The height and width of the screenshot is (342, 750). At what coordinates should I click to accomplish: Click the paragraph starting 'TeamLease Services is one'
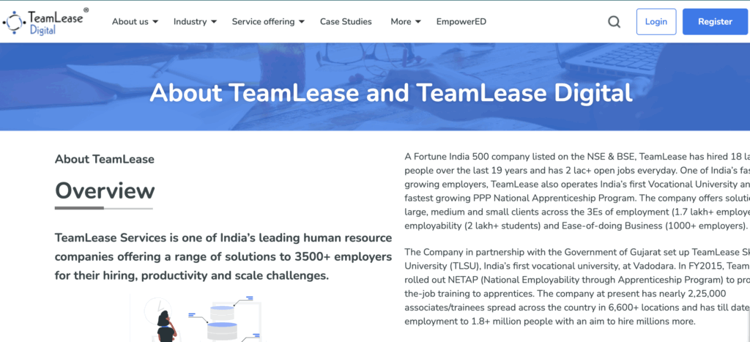[x=223, y=257]
